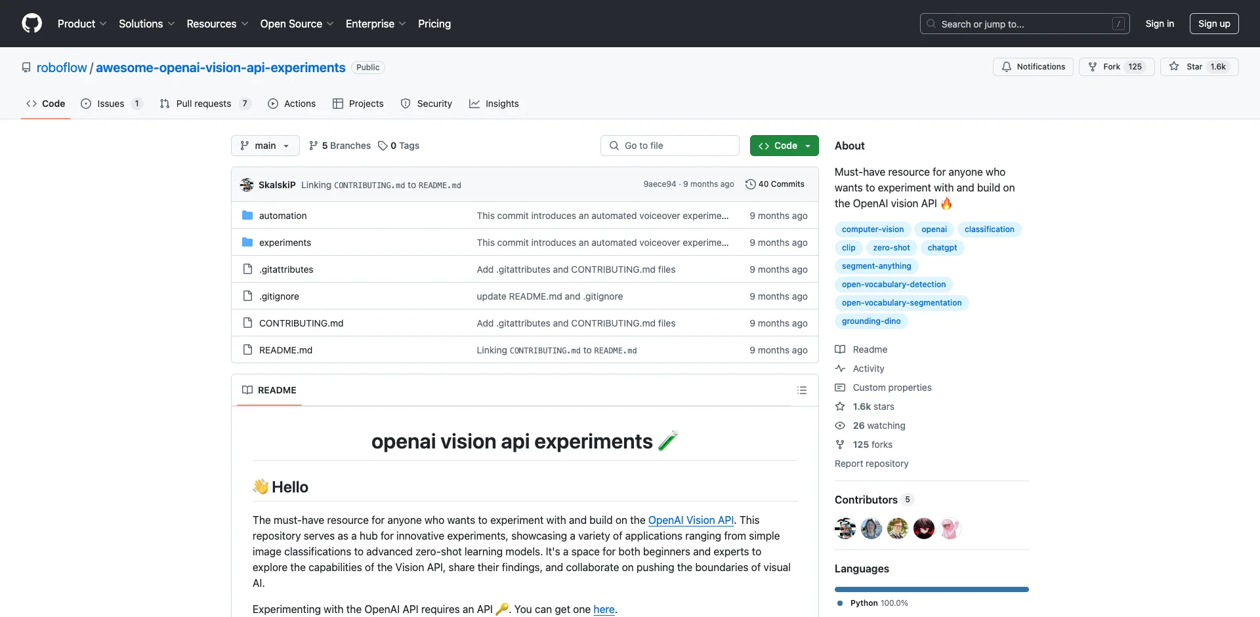Click the 'here' API key link

click(x=604, y=609)
